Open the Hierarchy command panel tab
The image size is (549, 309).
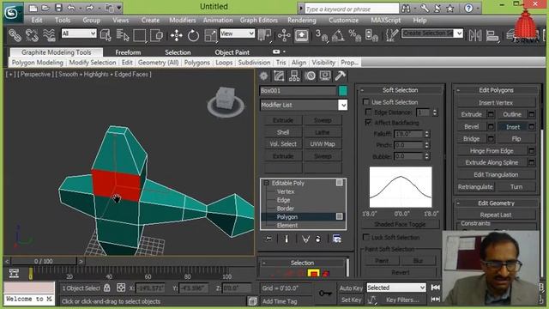click(294, 76)
